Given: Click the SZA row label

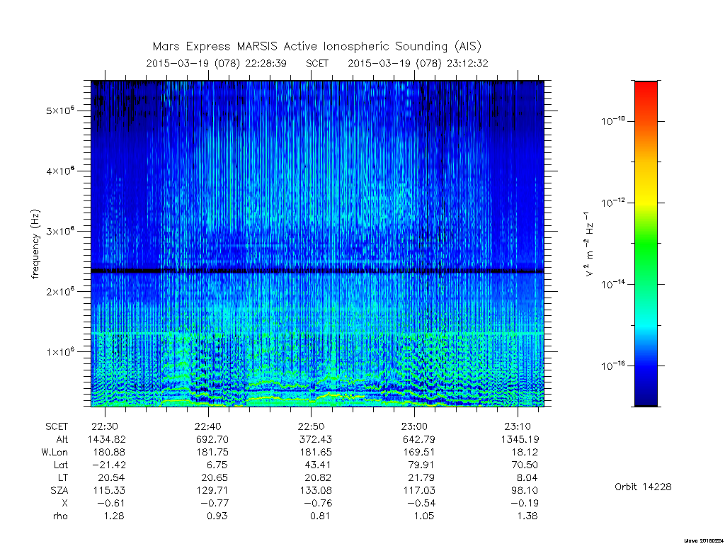Looking at the screenshot, I should coord(59,490).
